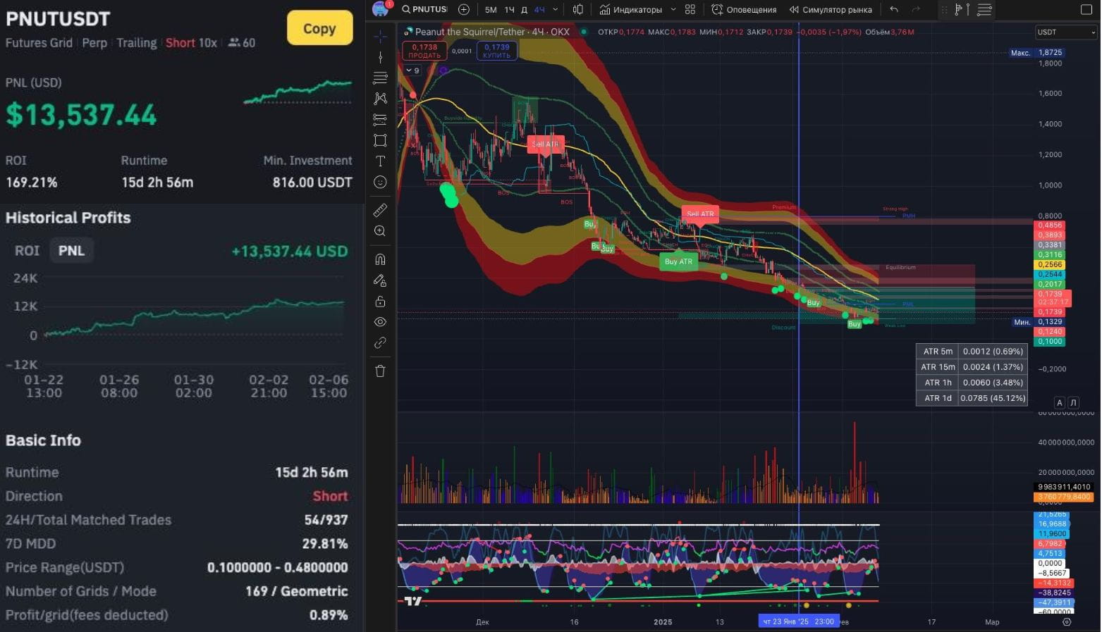Image resolution: width=1102 pixels, height=632 pixels.
Task: Expand the indicator templates dropdown arrow
Action: tap(673, 9)
